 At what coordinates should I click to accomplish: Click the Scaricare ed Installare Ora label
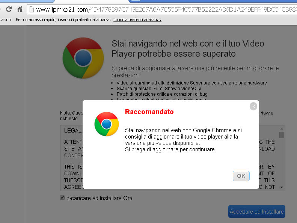100,198
